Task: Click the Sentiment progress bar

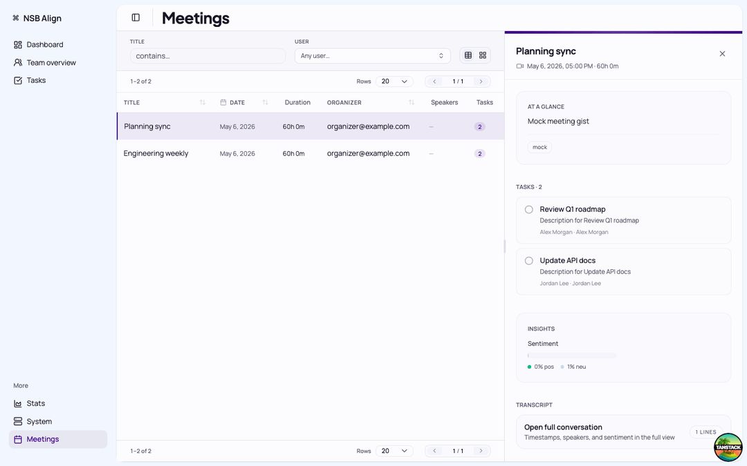Action: [x=572, y=356]
